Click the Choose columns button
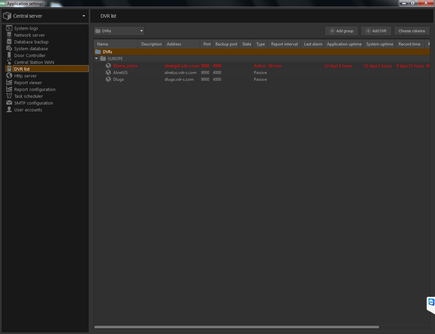This screenshot has height=334, width=435. click(412, 31)
